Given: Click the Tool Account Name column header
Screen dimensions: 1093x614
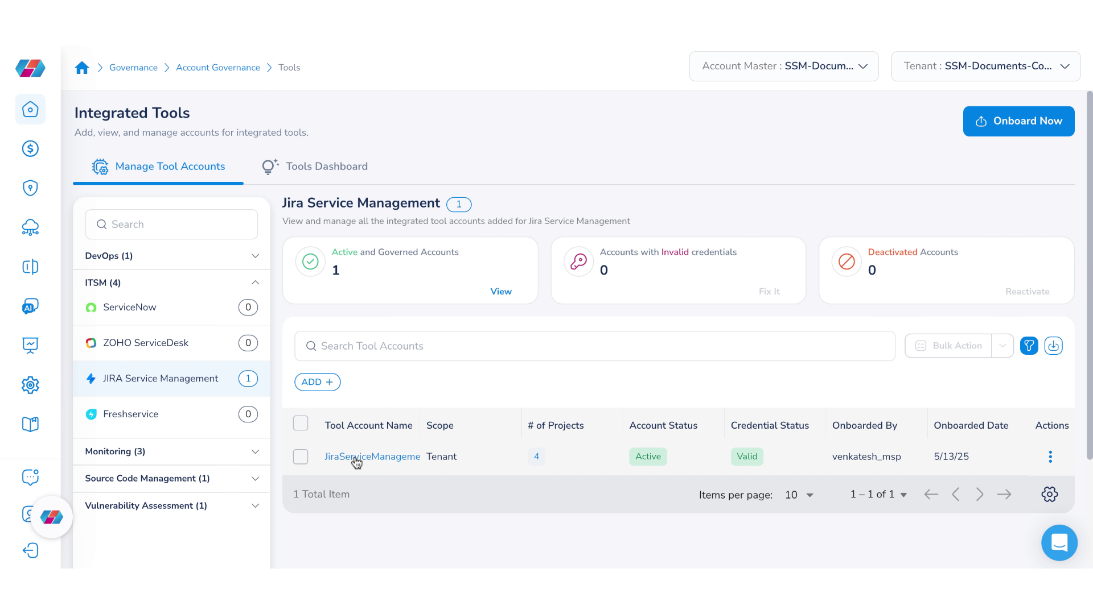Looking at the screenshot, I should coord(368,425).
